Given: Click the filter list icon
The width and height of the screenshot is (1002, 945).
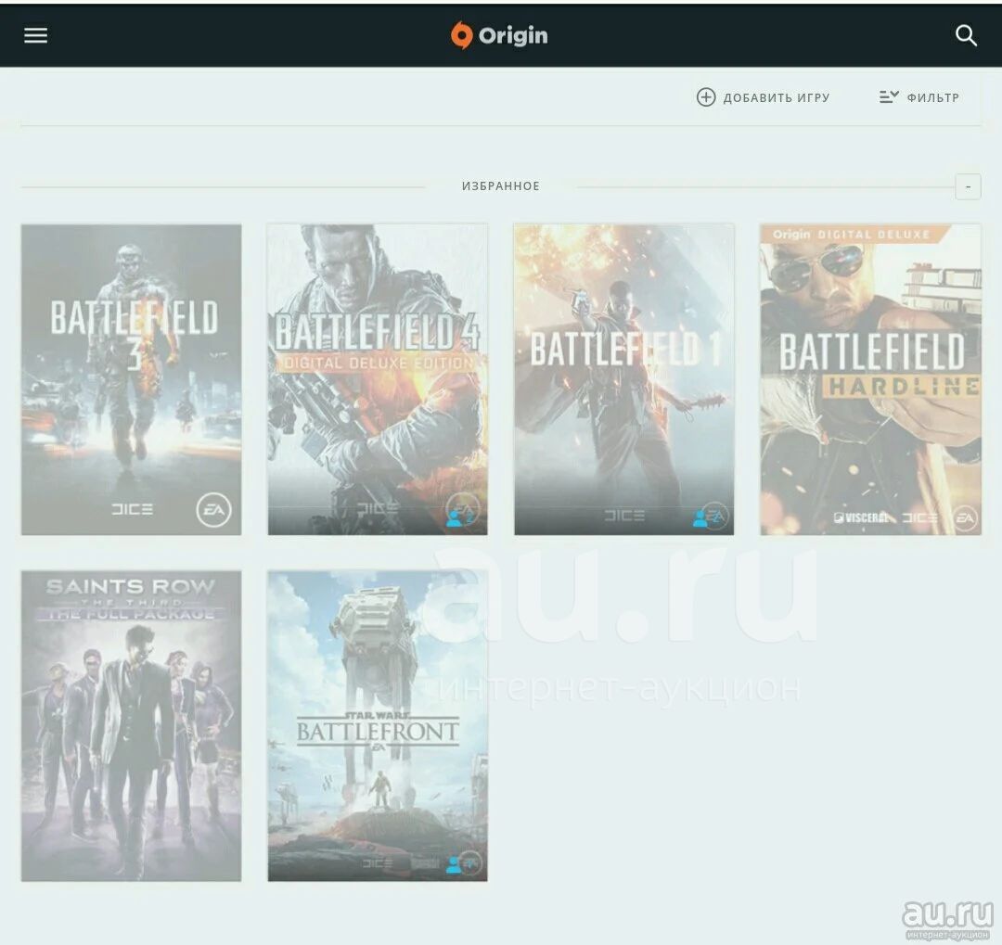Looking at the screenshot, I should [888, 97].
